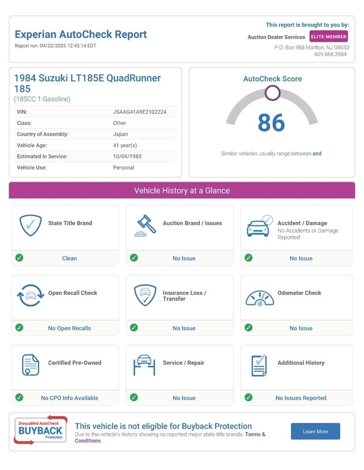Click the Open Recall Check circular arrows icon

(x=30, y=296)
